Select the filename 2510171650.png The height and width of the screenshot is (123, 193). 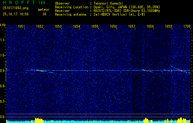point(16,8)
